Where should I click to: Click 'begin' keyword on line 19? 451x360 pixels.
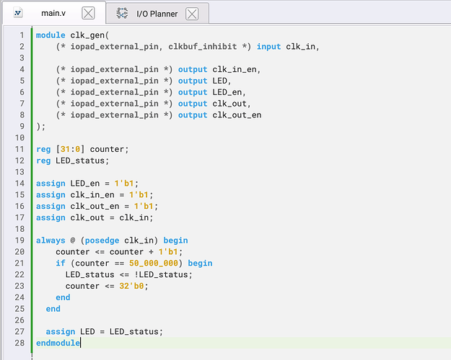pos(175,240)
